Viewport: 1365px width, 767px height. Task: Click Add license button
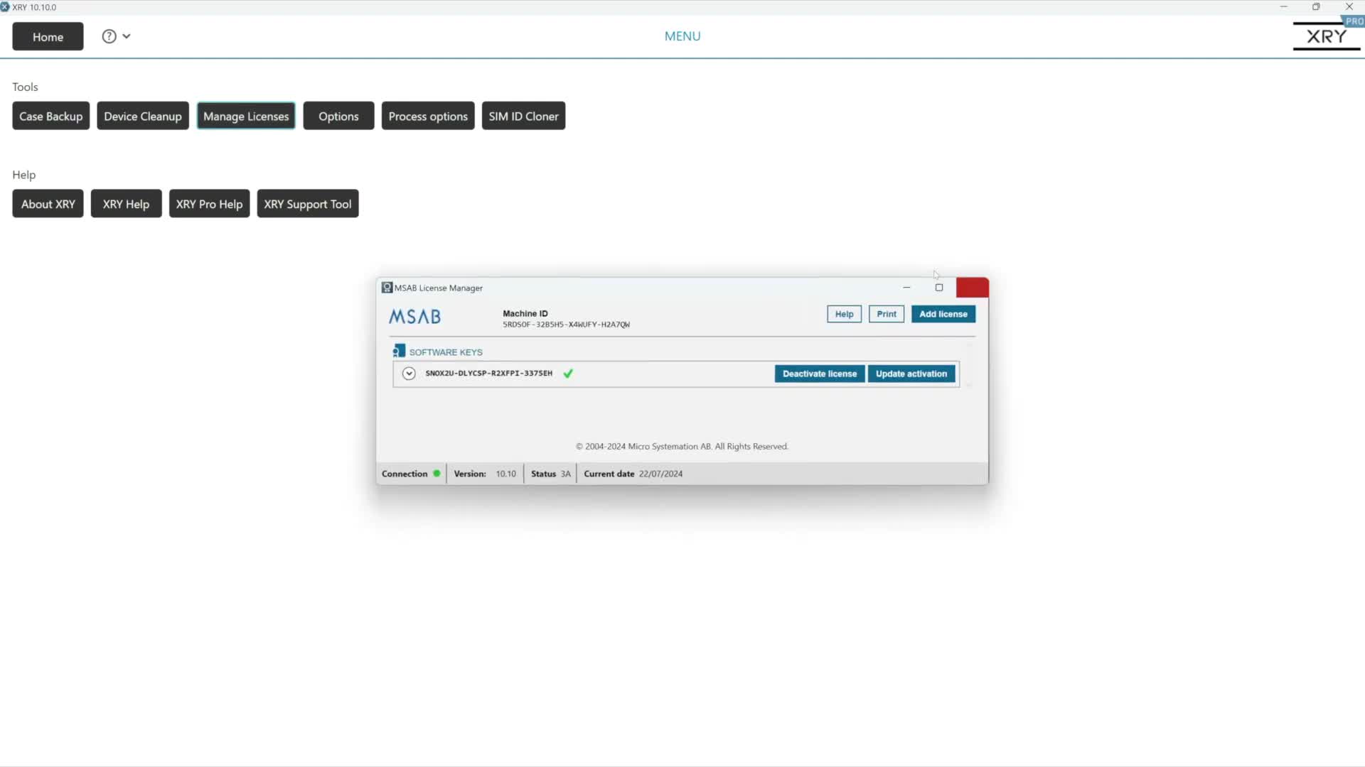pyautogui.click(x=943, y=314)
